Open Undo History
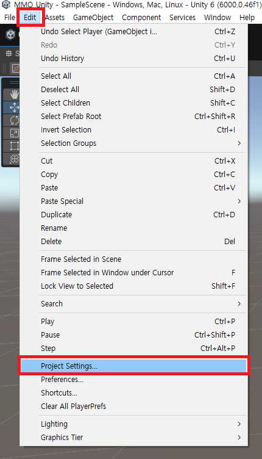Screen dimensions: 262x459 (134, 59)
